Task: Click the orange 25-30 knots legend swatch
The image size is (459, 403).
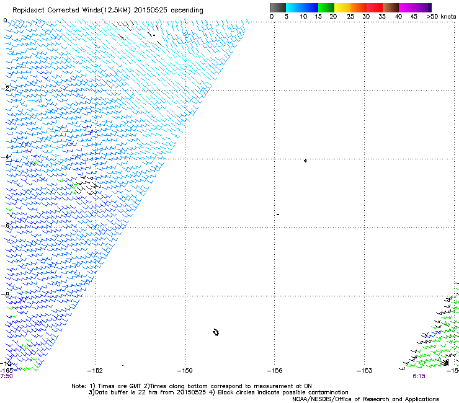Action: coord(359,7)
